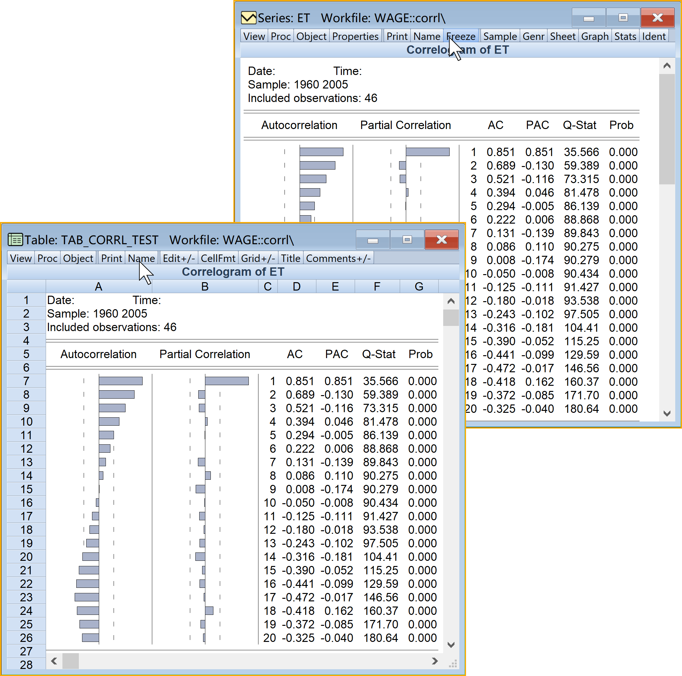Toggle Grid+/- in table toolbar

(x=258, y=258)
